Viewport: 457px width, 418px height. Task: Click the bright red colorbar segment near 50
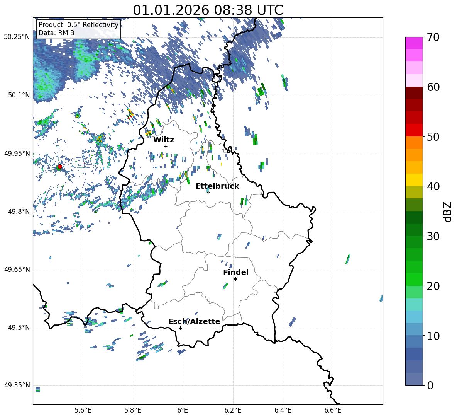click(x=414, y=130)
